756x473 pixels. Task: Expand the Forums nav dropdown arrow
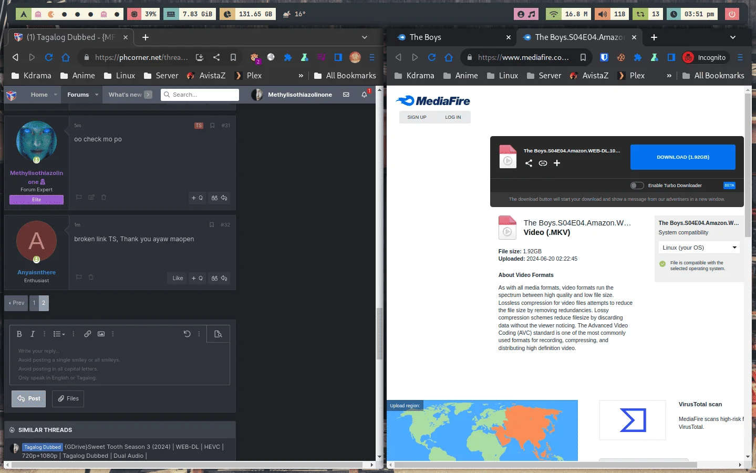click(x=97, y=95)
